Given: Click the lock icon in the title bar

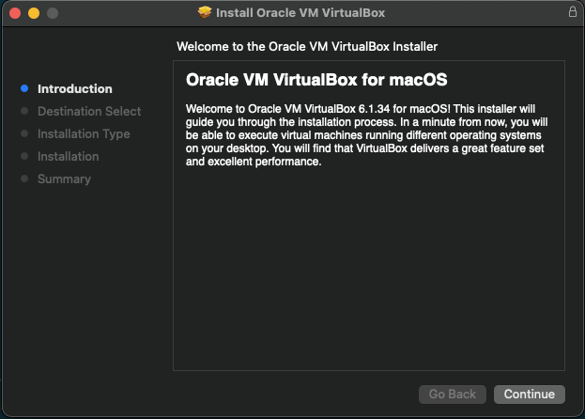Looking at the screenshot, I should pyautogui.click(x=573, y=13).
